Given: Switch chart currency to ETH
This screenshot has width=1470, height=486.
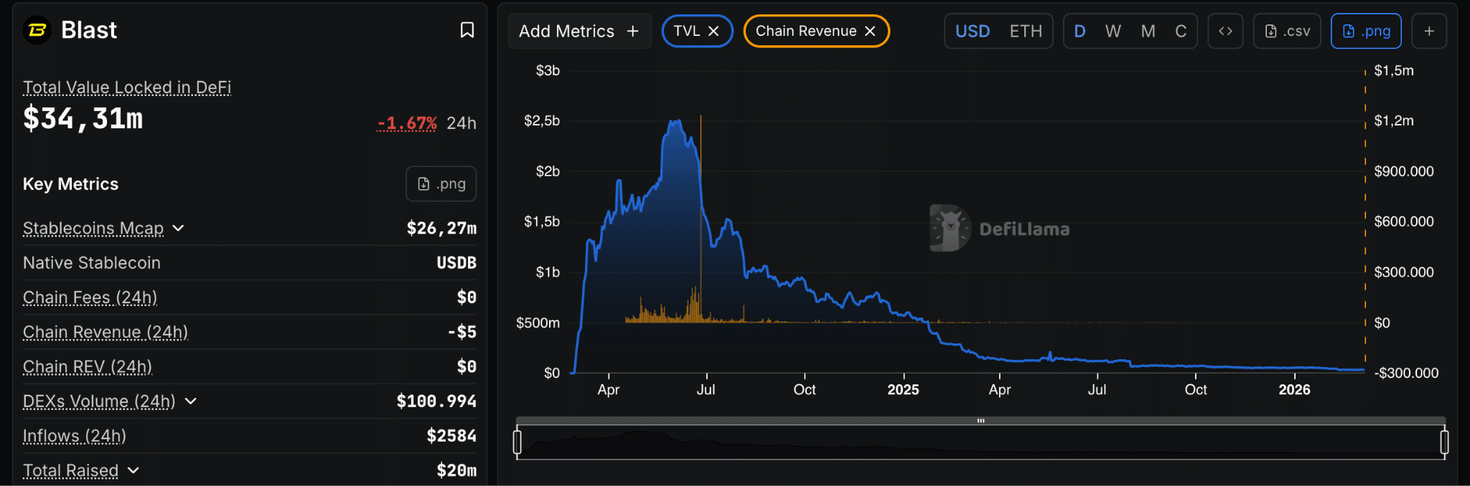Looking at the screenshot, I should tap(1026, 31).
